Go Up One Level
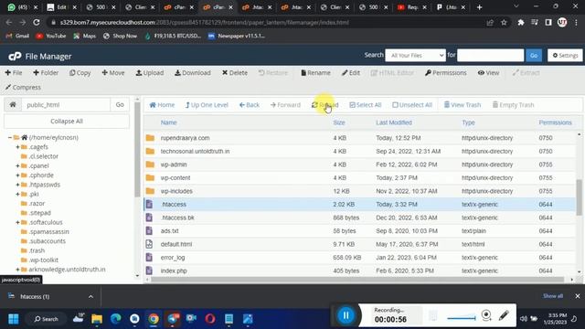The height and width of the screenshot is (329, 585). point(207,105)
